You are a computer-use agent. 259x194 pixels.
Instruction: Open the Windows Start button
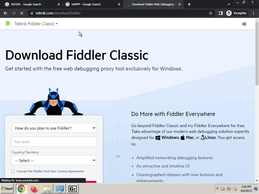(7, 188)
